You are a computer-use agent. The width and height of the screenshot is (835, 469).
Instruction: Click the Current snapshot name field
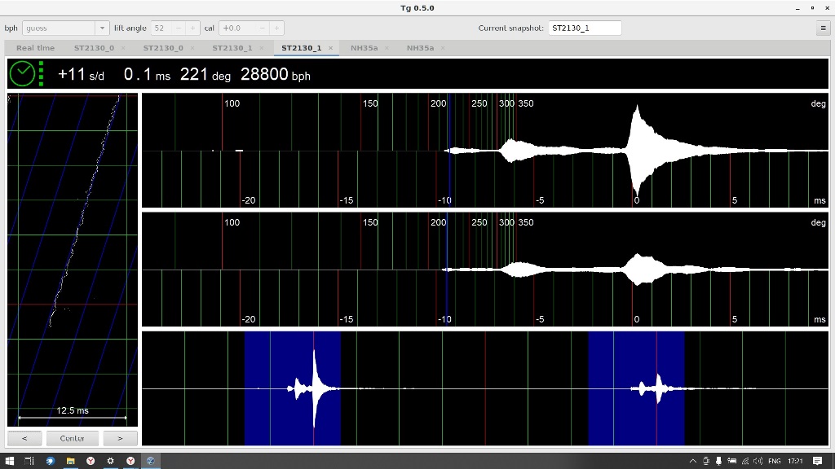[585, 28]
